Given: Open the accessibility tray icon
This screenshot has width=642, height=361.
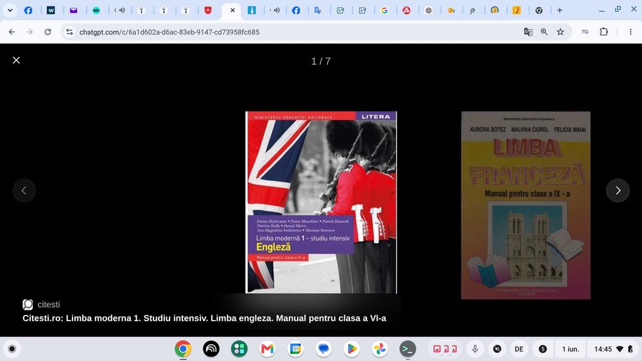Looking at the screenshot, I should (x=497, y=349).
